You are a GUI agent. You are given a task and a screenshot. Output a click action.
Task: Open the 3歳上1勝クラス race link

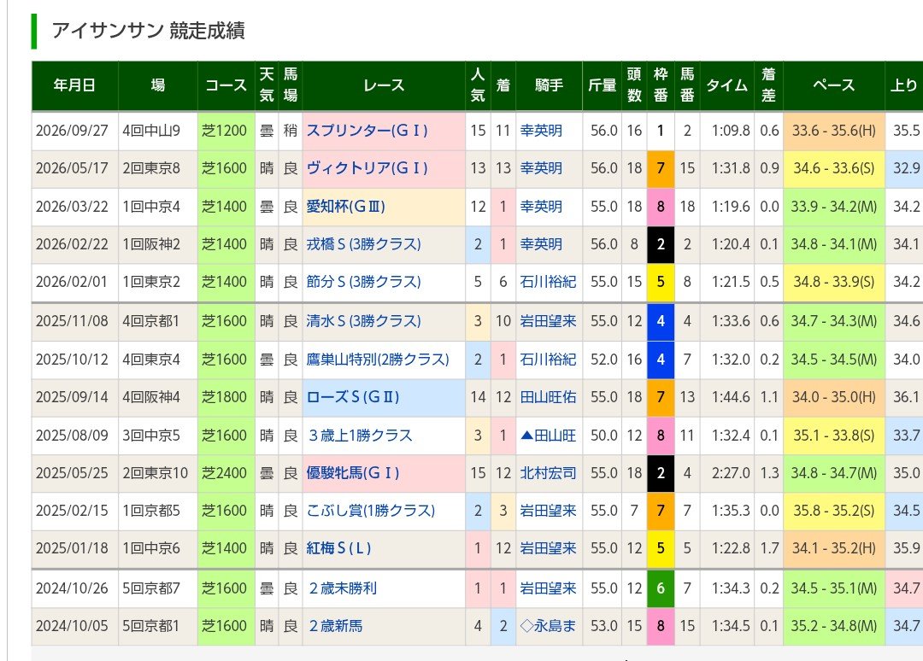(360, 436)
